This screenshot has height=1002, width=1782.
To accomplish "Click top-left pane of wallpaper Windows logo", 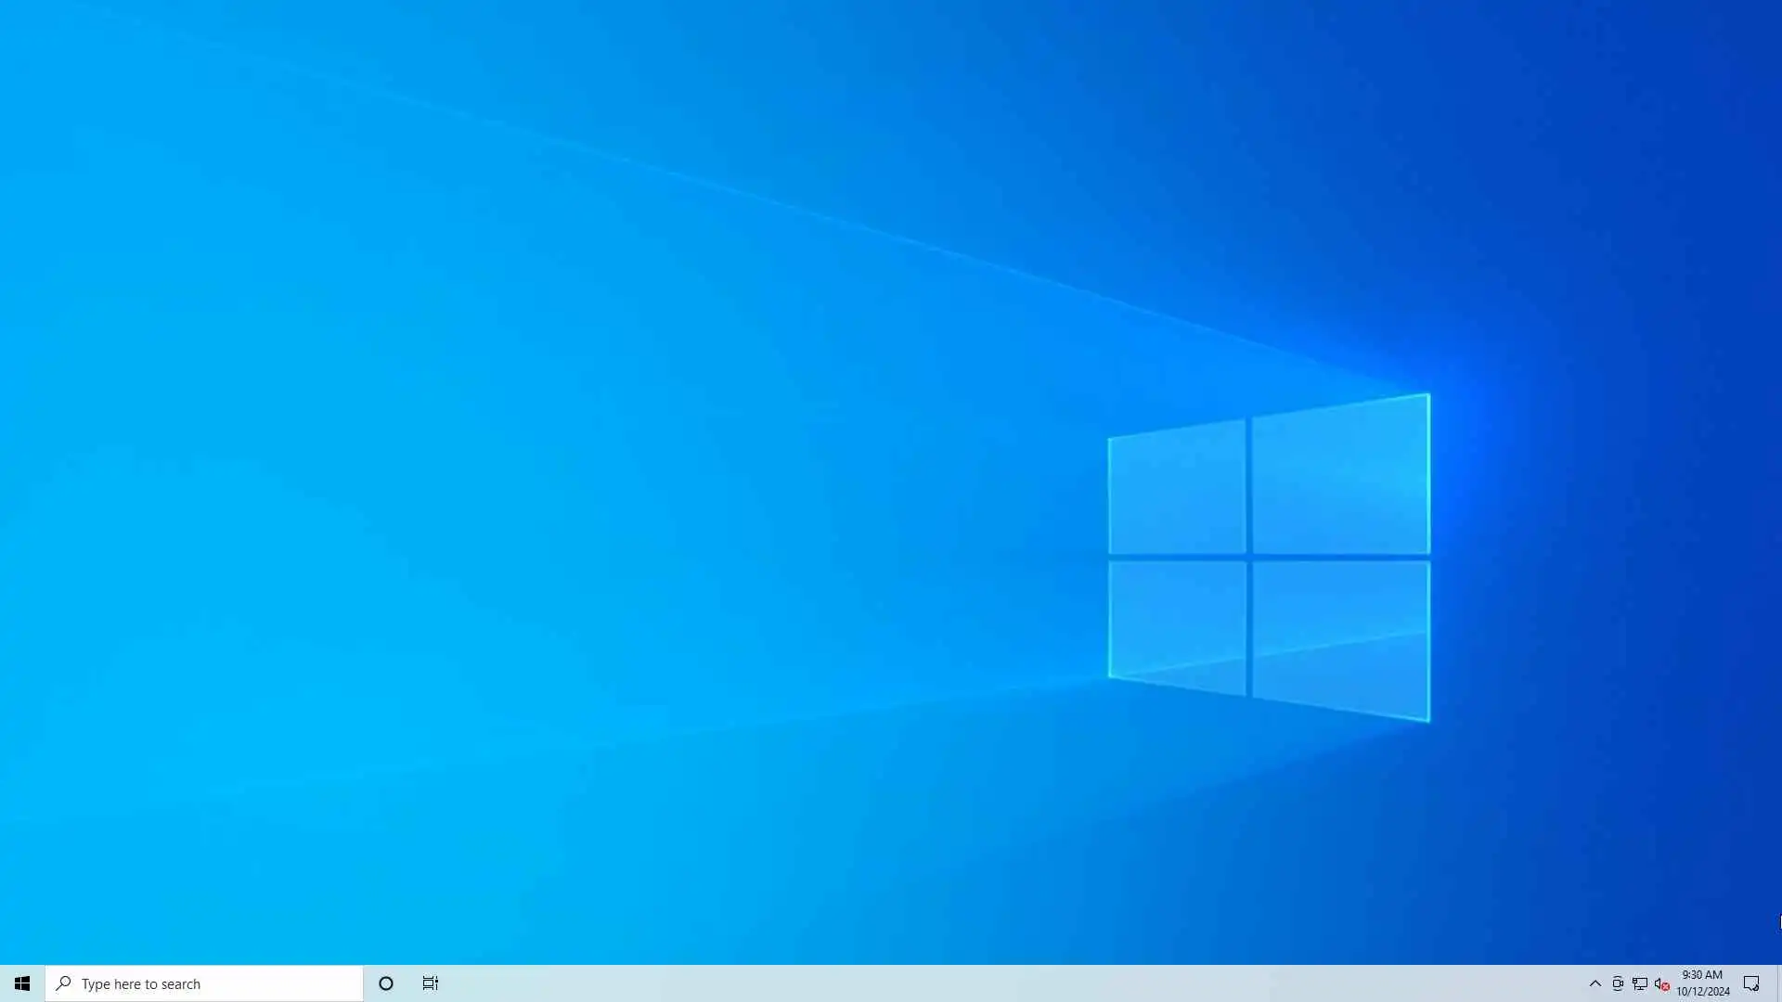I will (x=1177, y=490).
